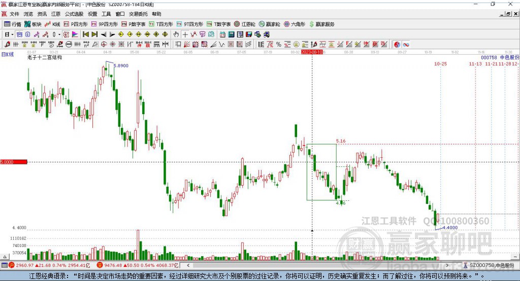This screenshot has height=281, width=520.
Task: Click the Shenzhen index 9476.48 status entry
Action: pyautogui.click(x=138, y=265)
